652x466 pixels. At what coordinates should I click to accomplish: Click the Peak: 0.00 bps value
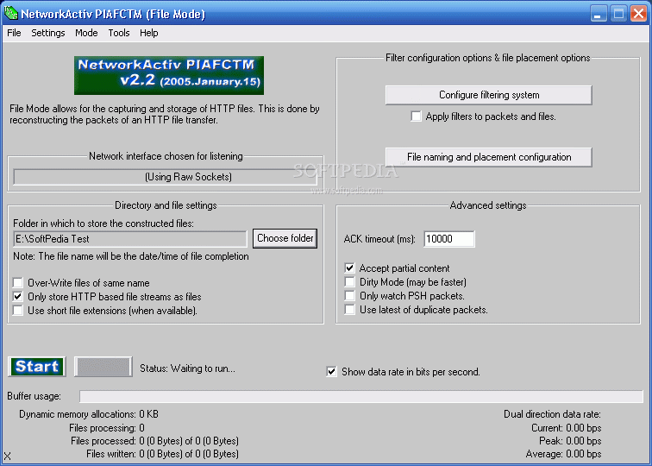click(x=570, y=441)
